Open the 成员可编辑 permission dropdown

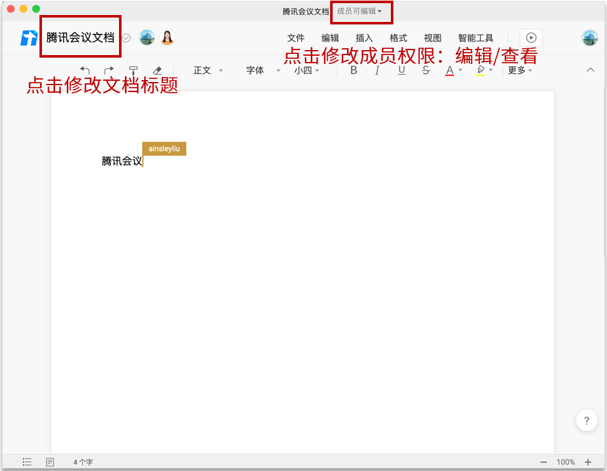[360, 11]
